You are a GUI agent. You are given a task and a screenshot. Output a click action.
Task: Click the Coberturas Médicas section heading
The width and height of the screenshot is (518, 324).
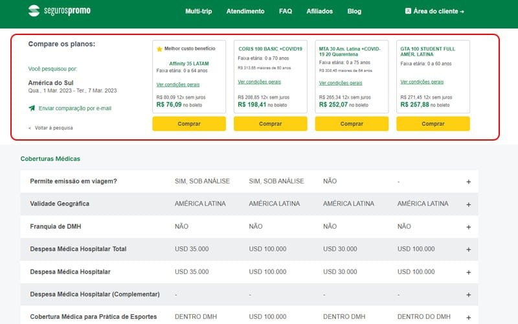coord(51,159)
